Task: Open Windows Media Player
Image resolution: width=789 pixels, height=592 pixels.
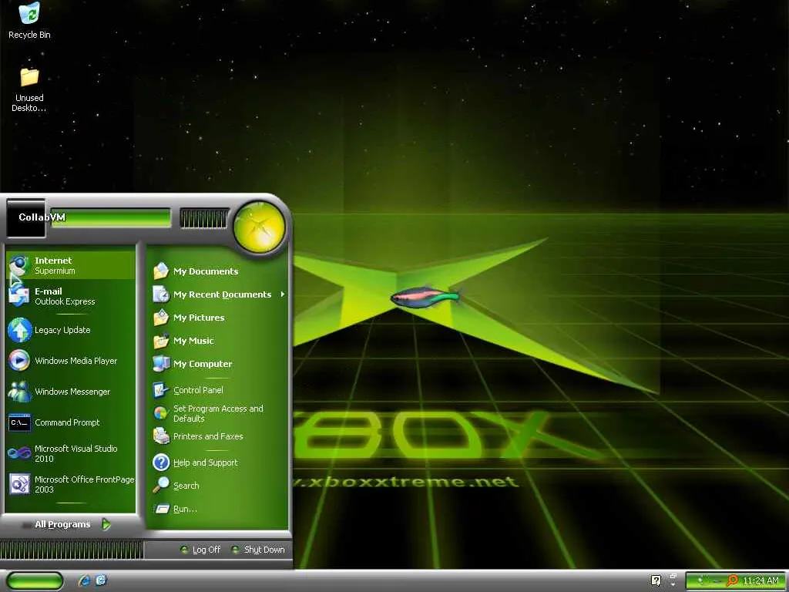Action: [71, 361]
